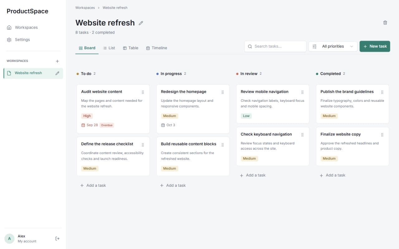This screenshot has width=399, height=249.
Task: Click the High priority tag
Action: click(87, 116)
